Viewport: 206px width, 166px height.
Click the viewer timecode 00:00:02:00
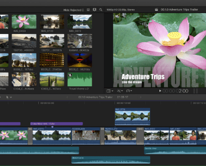click(x=175, y=91)
